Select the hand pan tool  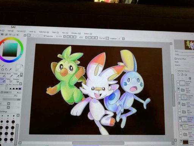click(x=6, y=69)
